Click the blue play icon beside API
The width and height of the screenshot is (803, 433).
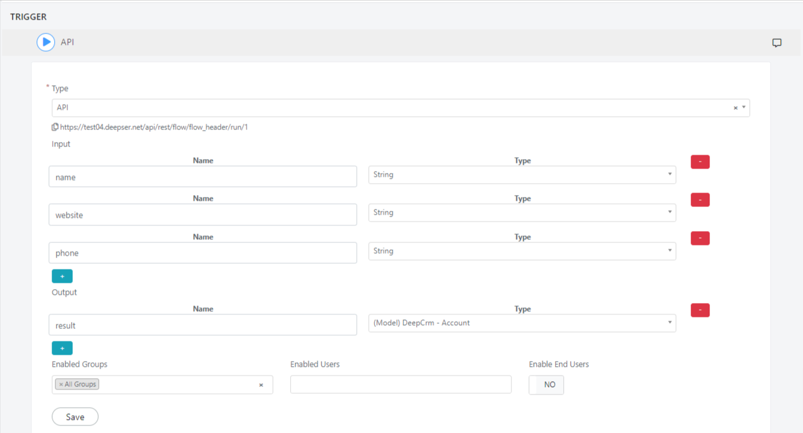coord(45,42)
